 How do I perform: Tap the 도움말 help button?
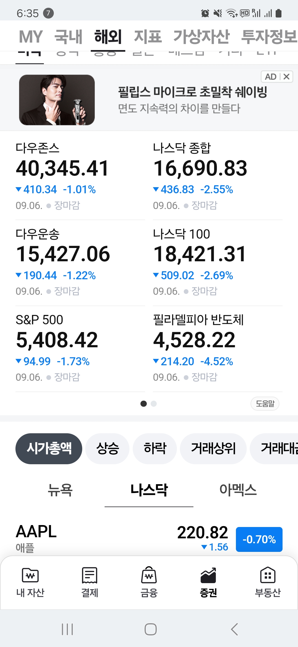click(x=265, y=404)
